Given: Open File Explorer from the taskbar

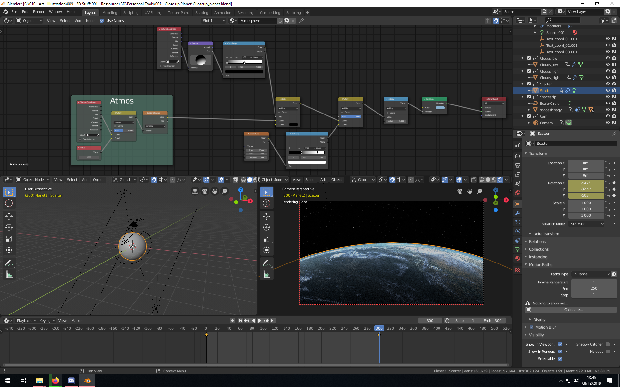Looking at the screenshot, I should point(39,381).
